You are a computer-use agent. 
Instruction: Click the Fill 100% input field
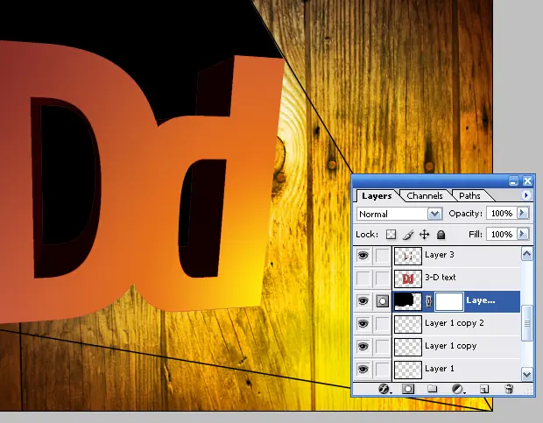pyautogui.click(x=502, y=235)
